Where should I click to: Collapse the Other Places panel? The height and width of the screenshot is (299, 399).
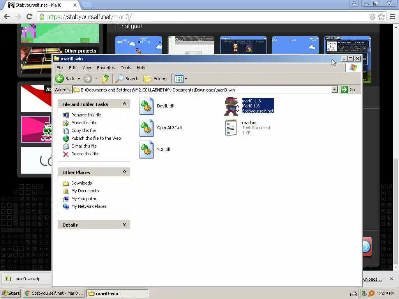coord(124,172)
